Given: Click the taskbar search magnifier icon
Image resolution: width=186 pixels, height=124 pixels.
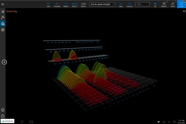Looking at the screenshot, I should click(22, 122).
